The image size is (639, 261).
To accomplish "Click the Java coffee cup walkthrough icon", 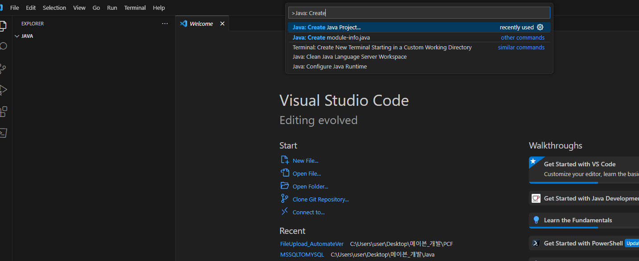I will [x=536, y=198].
